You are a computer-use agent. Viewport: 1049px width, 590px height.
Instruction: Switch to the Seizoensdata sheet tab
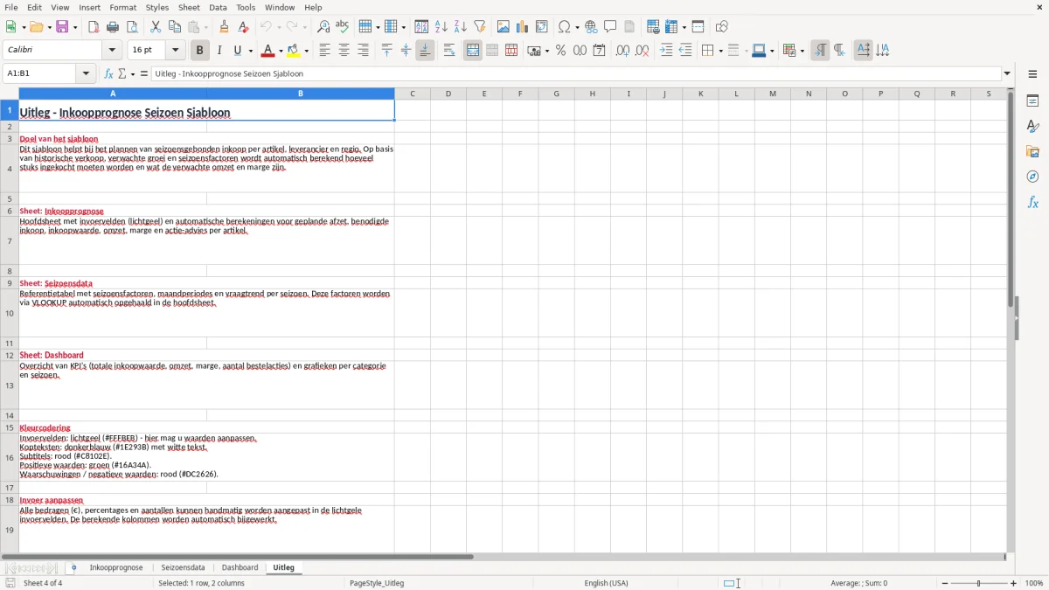183,567
